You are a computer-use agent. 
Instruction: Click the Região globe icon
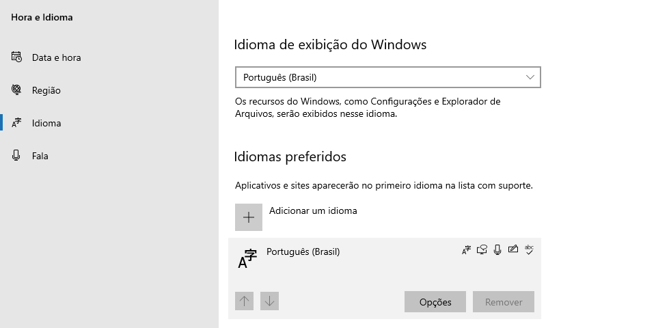16,90
